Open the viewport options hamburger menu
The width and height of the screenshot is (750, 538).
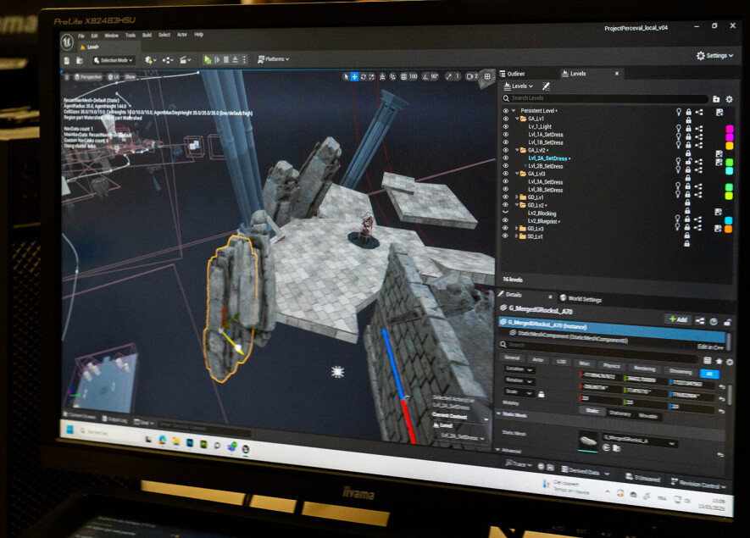pyautogui.click(x=67, y=77)
